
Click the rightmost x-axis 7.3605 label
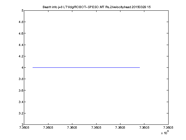coord(168,128)
